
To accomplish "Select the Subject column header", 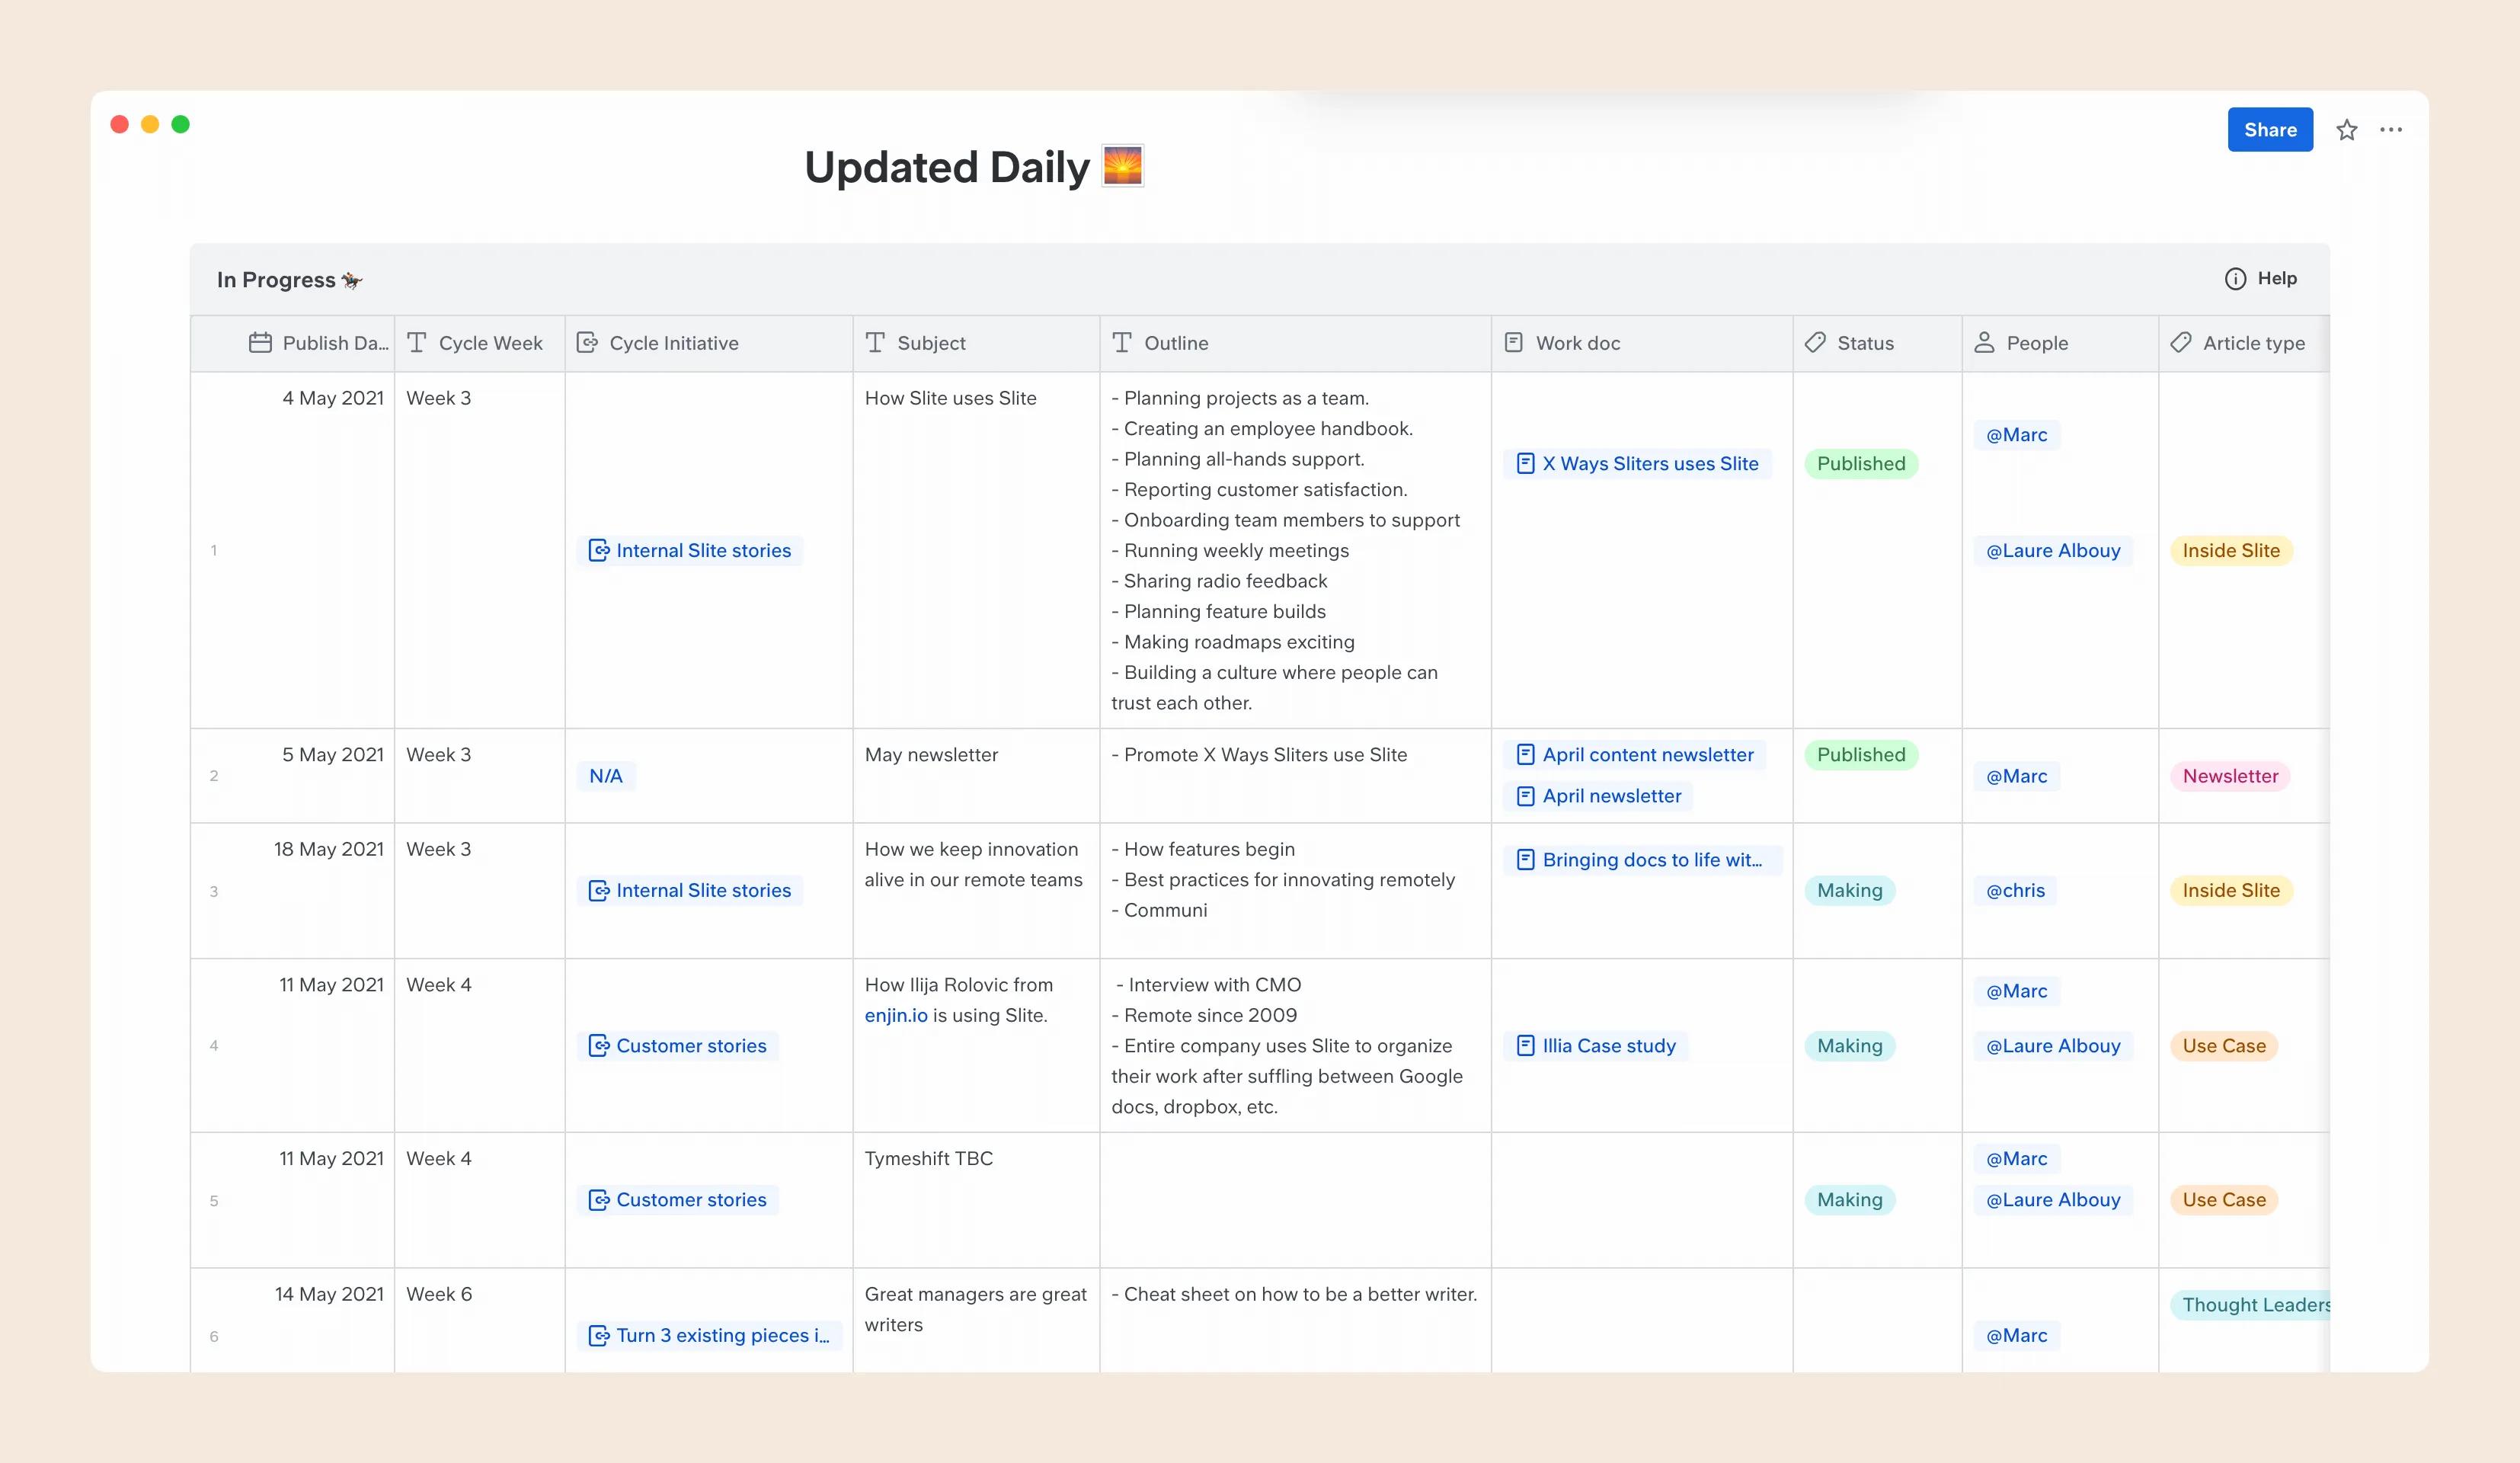I will pos(930,343).
